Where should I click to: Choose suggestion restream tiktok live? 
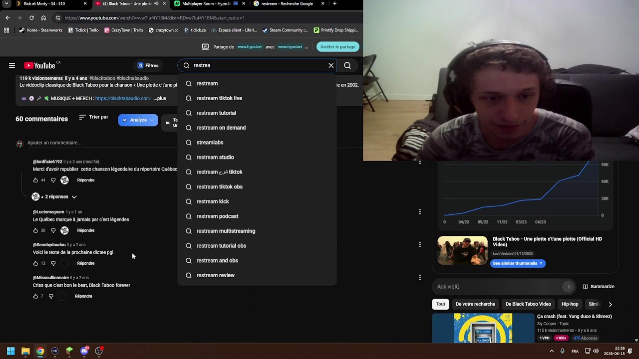(257, 98)
